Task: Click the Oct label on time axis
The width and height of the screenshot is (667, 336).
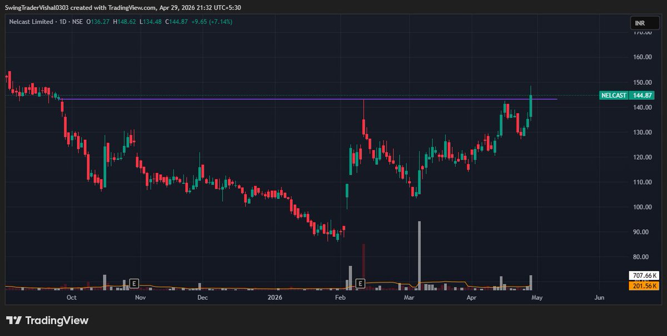Action: tap(71, 298)
